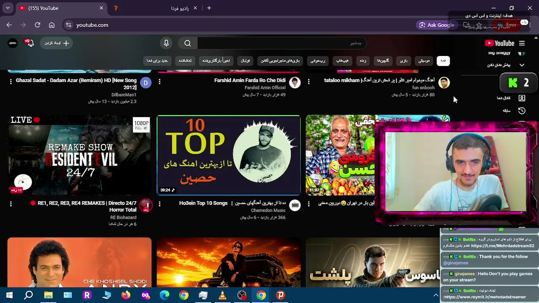Click the Create (ایجاد کردن) button
This screenshot has height=303, width=539.
tap(57, 43)
